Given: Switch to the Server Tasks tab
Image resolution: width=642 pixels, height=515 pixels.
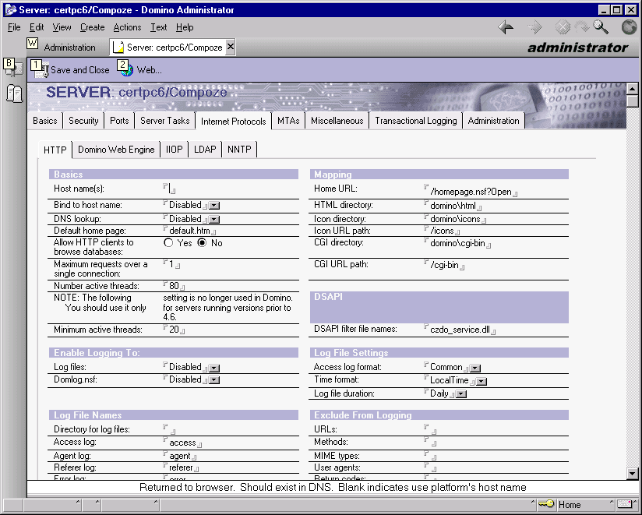Looking at the screenshot, I should pos(165,121).
